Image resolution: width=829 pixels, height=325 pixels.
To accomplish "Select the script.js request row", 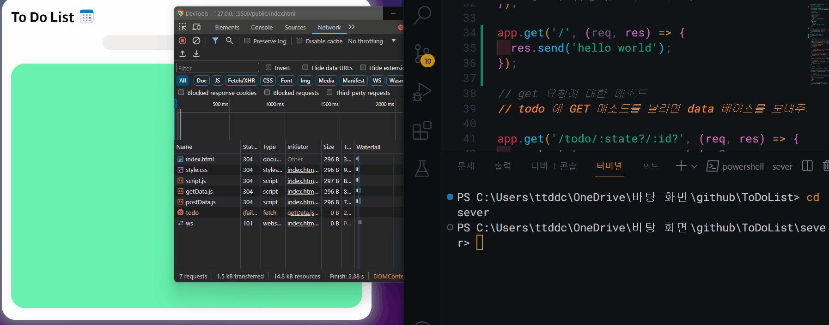I will pos(289,181).
